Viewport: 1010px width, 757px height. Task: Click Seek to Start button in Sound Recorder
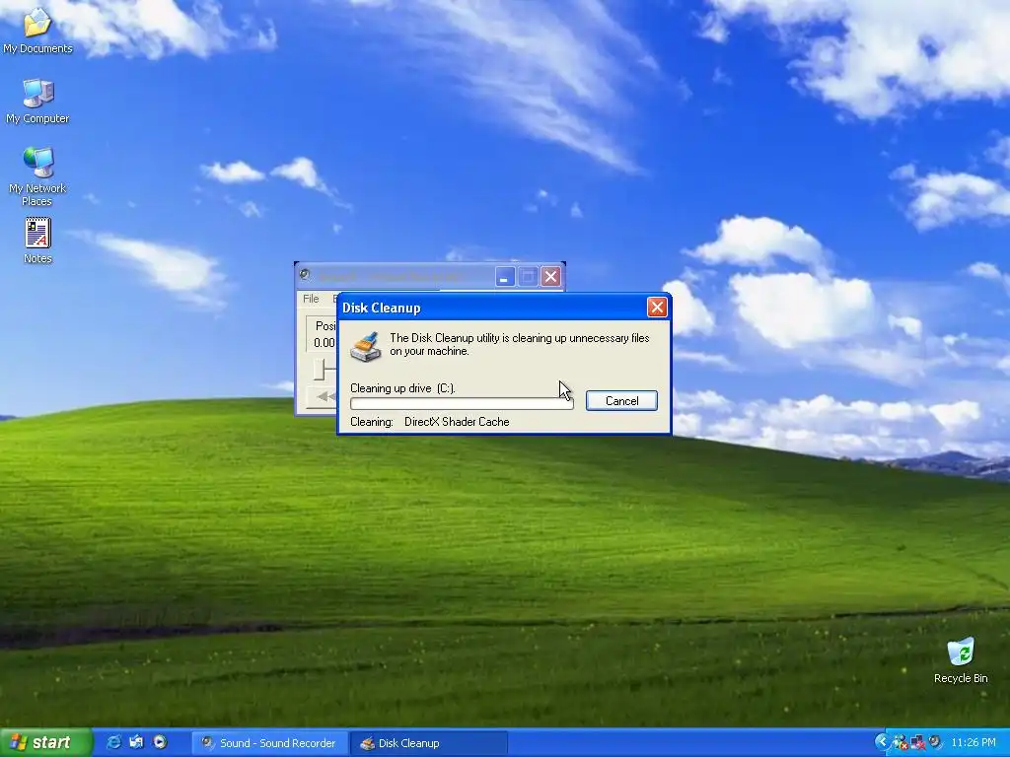tap(323, 396)
